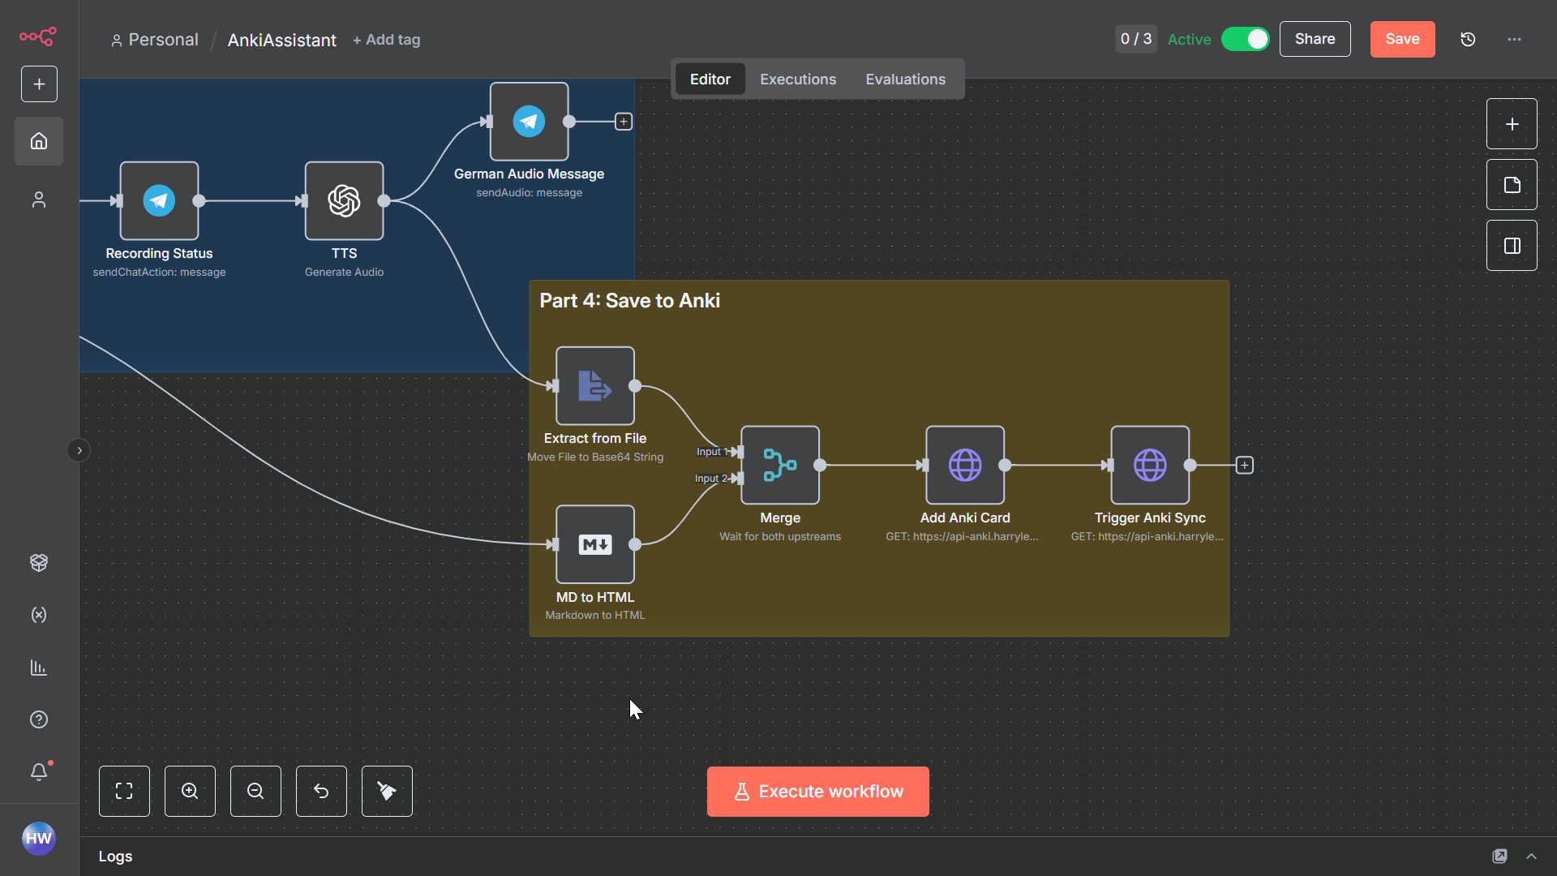Click the Merge node icon

[x=779, y=465]
